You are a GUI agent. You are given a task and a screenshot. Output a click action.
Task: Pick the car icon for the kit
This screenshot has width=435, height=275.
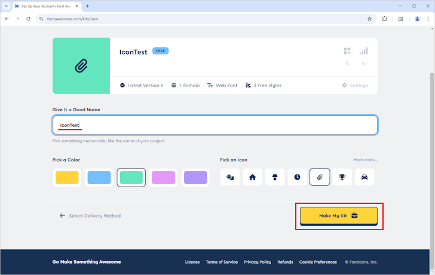point(364,178)
